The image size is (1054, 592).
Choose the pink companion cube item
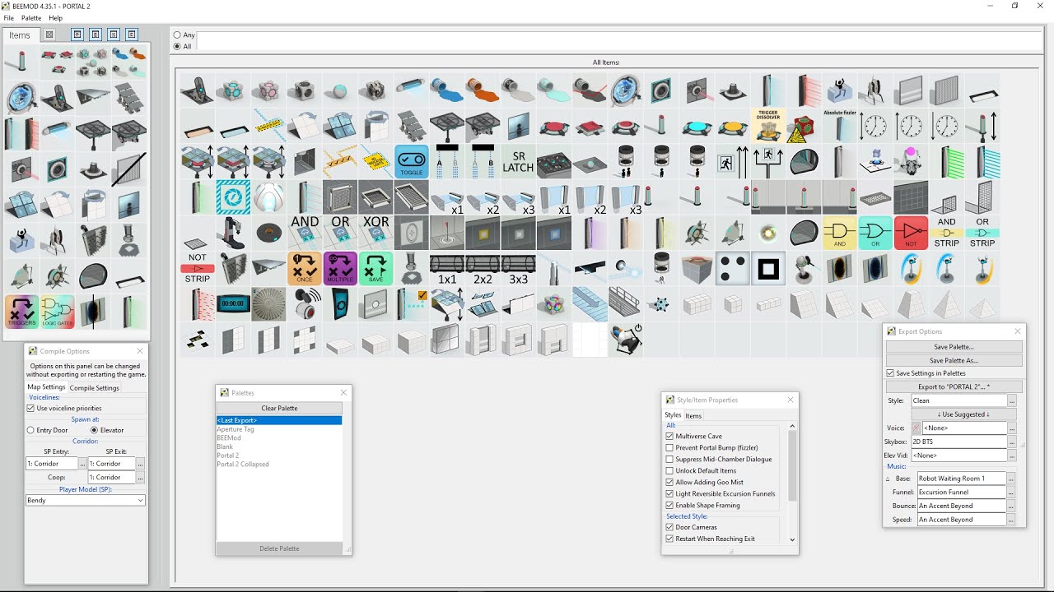(269, 90)
